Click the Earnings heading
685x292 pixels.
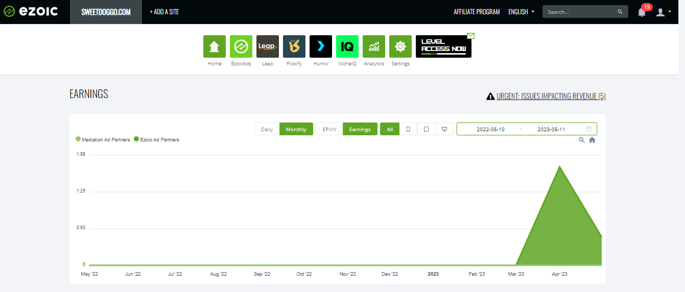tap(89, 94)
